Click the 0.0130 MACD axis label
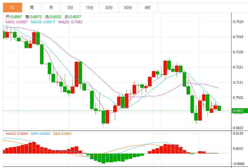The width and height of the screenshot is (248, 168). click(x=238, y=133)
